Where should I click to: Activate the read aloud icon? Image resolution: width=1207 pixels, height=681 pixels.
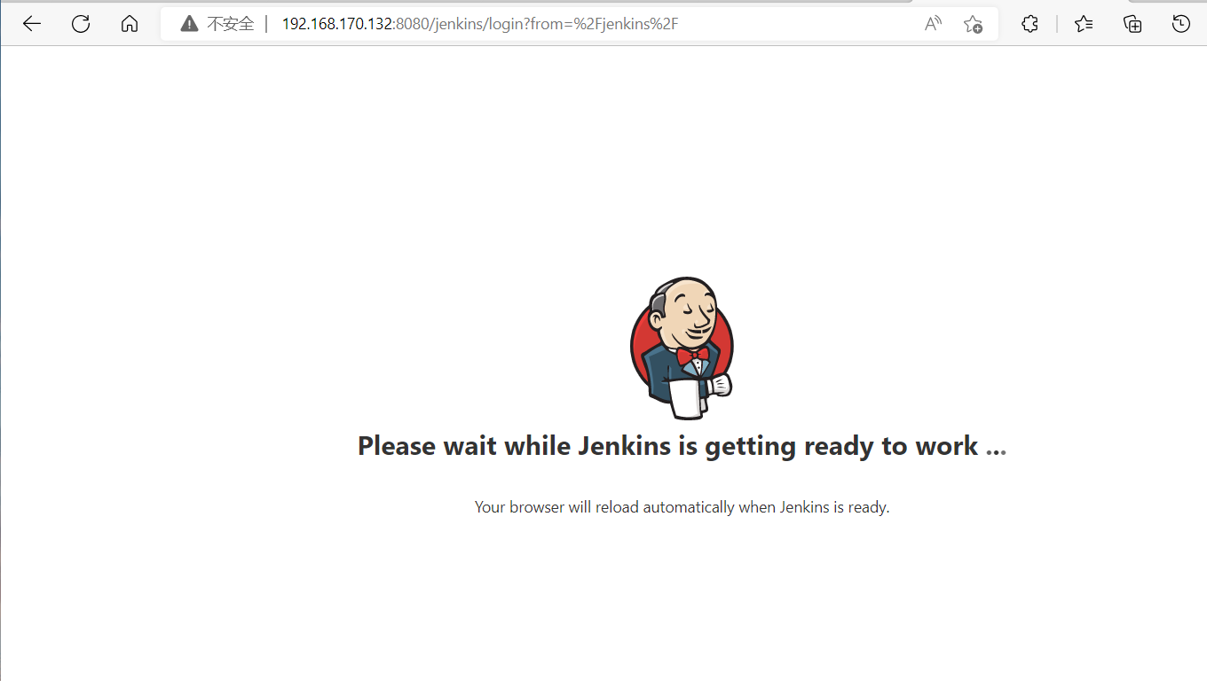coord(933,24)
